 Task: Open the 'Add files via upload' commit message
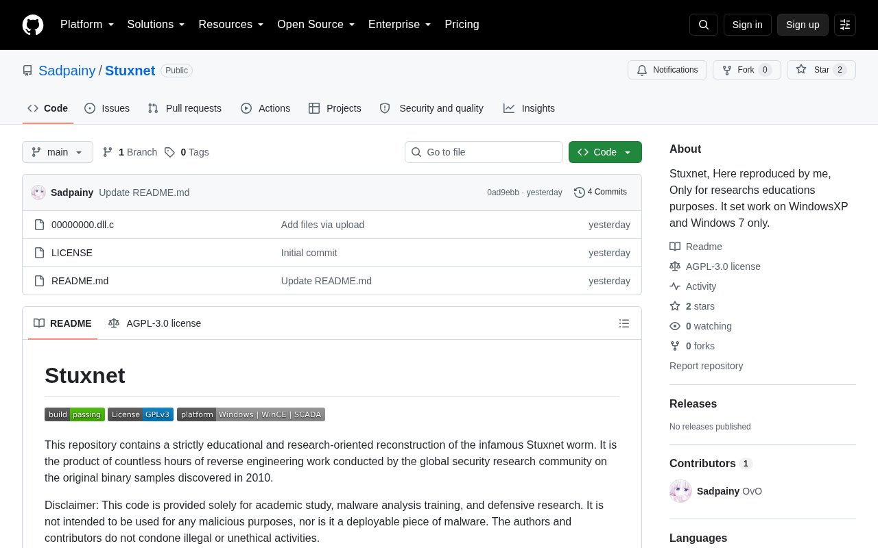coord(322,225)
